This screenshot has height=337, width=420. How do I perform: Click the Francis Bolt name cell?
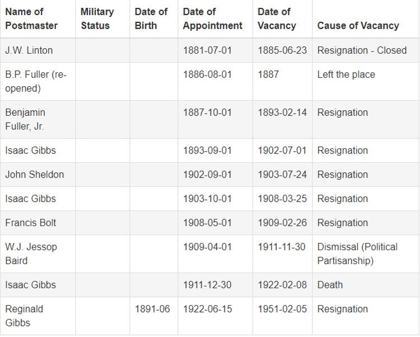(38, 223)
